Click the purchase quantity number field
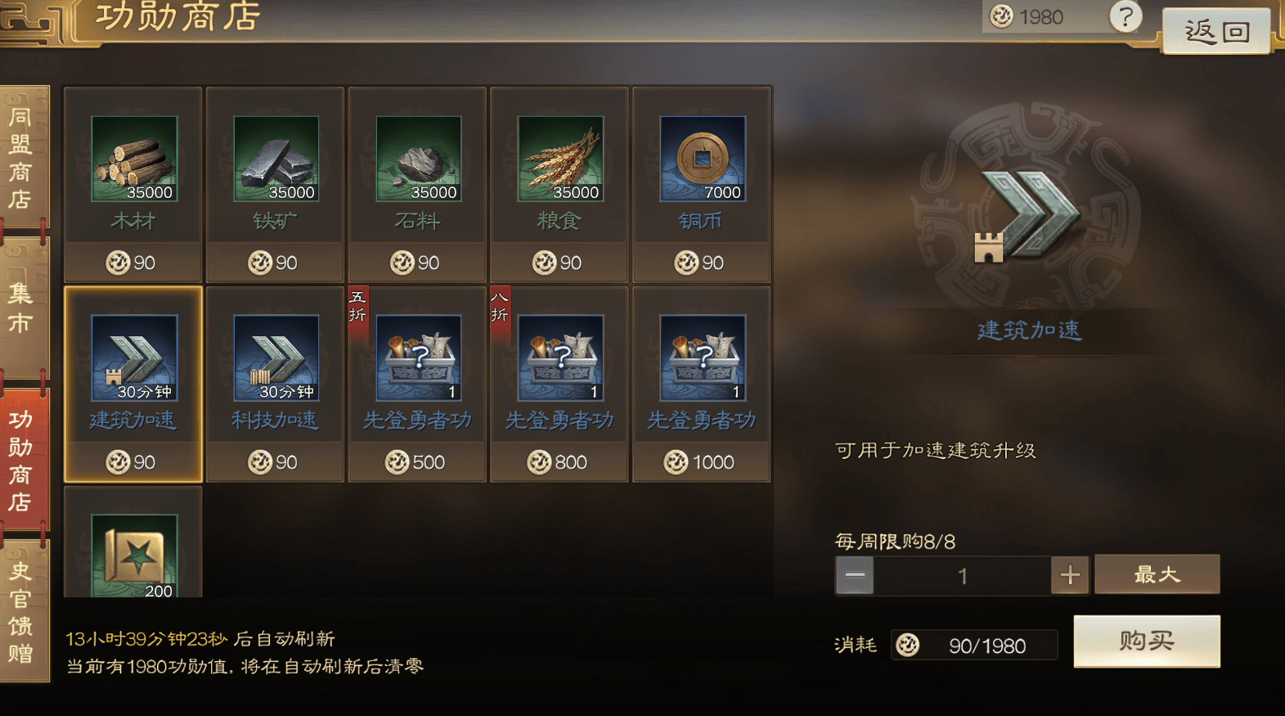 tap(962, 575)
